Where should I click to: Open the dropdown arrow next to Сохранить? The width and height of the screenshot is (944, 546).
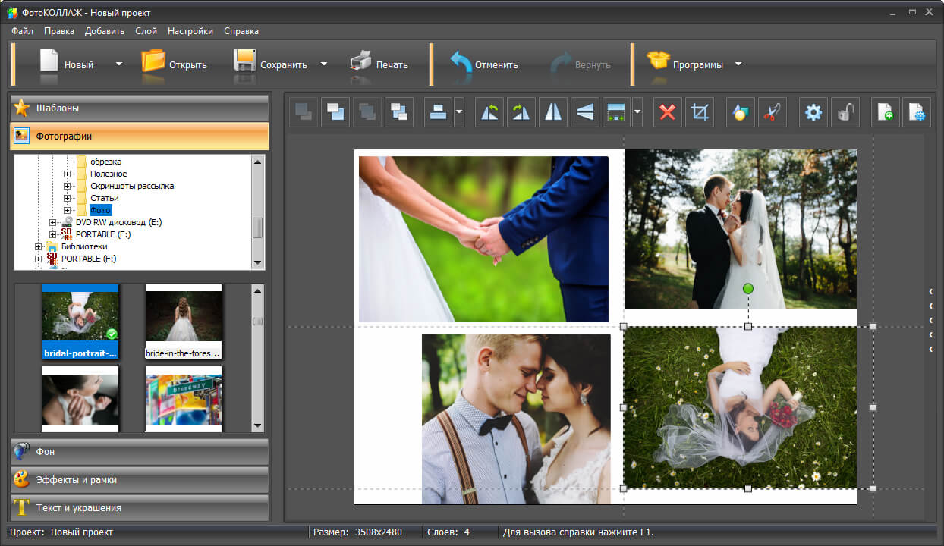coord(324,64)
